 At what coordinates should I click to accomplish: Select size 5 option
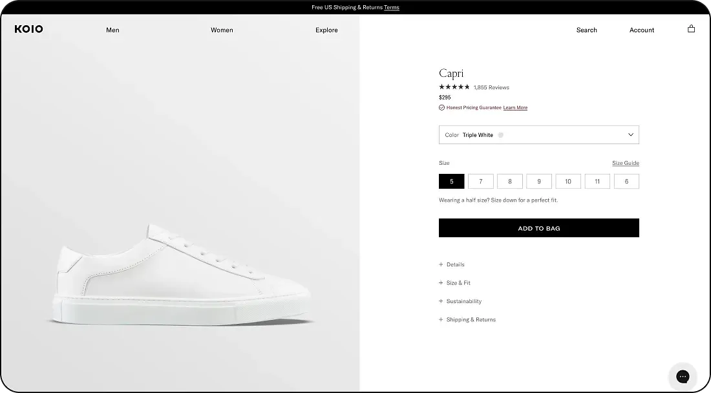(x=451, y=182)
